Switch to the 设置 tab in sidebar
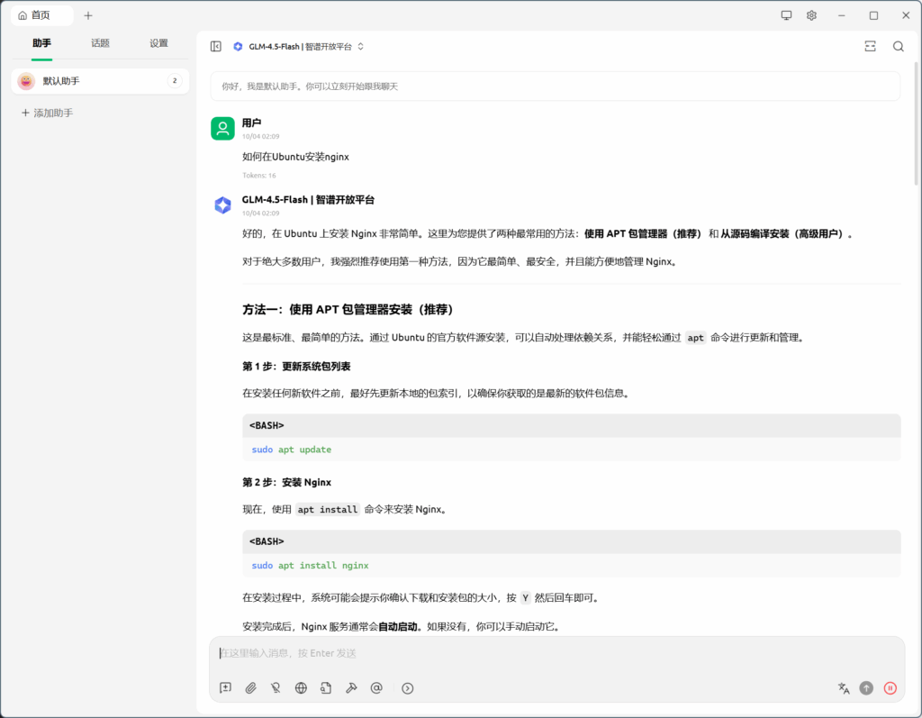This screenshot has width=922, height=718. click(158, 43)
